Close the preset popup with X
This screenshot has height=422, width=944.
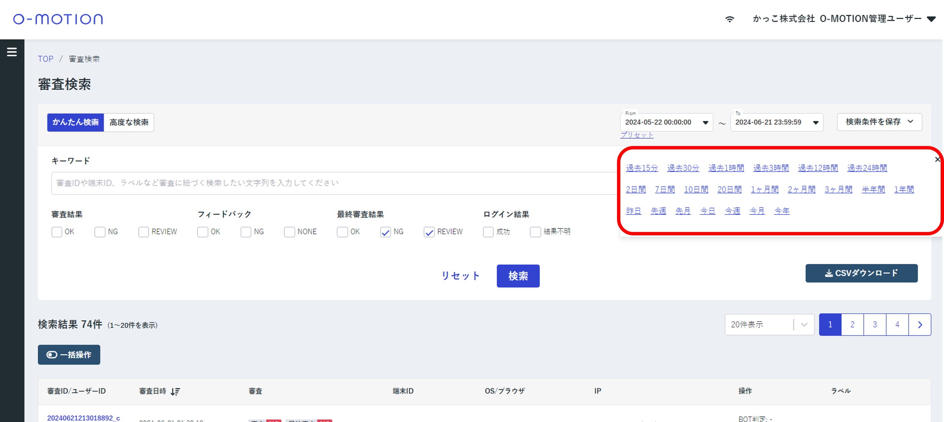[937, 159]
